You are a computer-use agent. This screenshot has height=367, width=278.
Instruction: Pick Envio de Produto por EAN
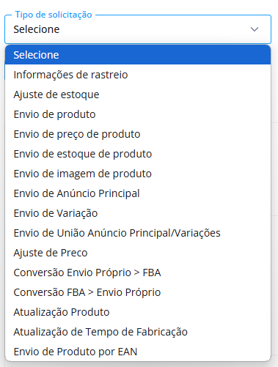pyautogui.click(x=138, y=352)
